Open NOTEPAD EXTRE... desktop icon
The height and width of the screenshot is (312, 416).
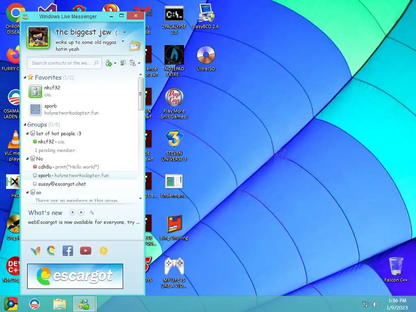coord(174,61)
